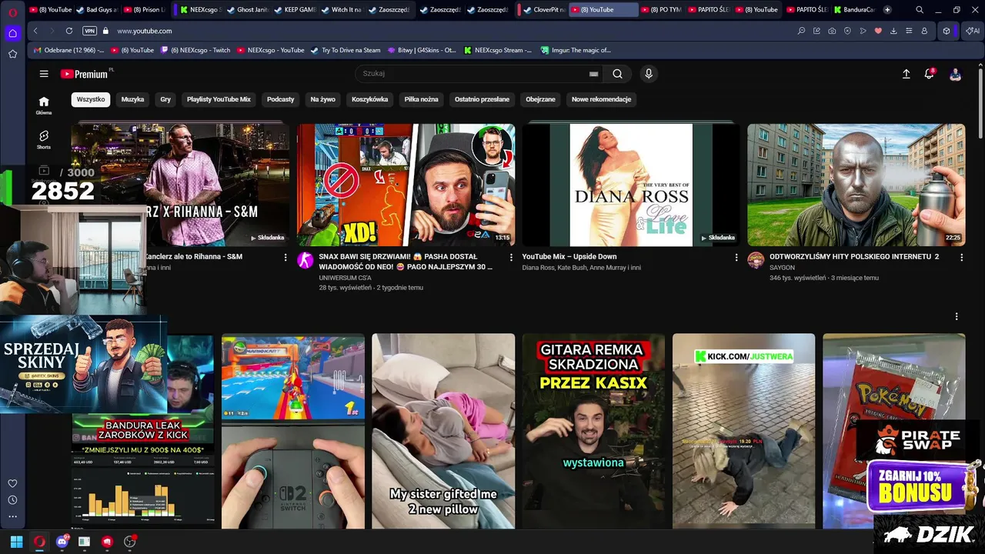Select the Na żywo filter chip
This screenshot has height=554, width=985.
coord(323,99)
